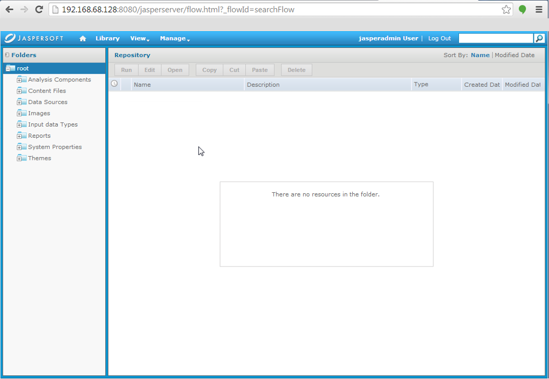Click the Delete toolbar button

(297, 70)
